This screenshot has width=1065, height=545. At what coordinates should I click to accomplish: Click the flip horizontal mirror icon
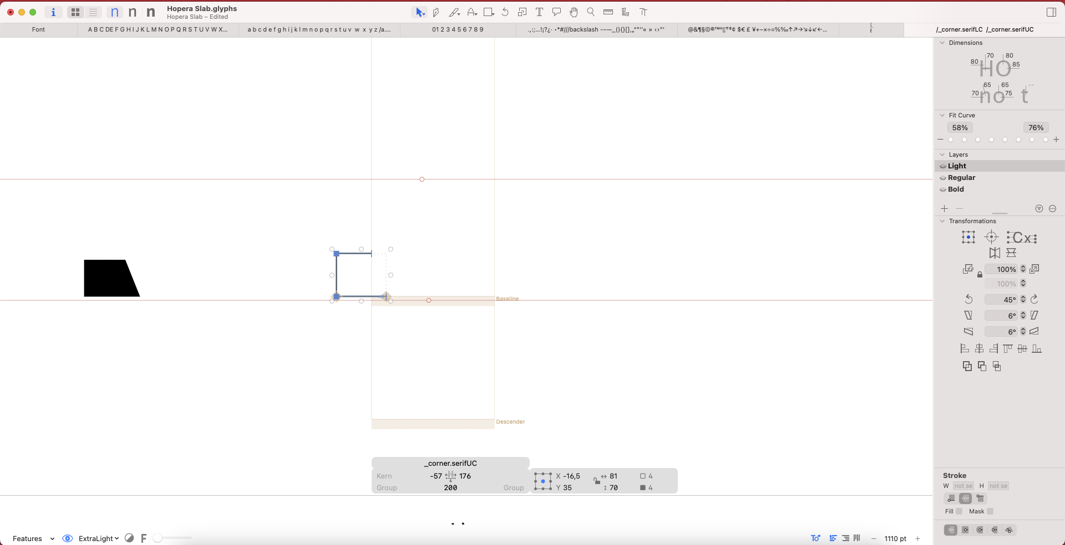pos(995,253)
